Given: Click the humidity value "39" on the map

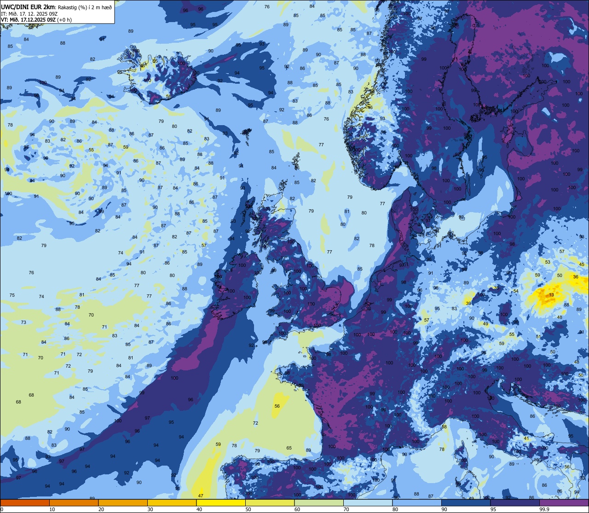Looking at the screenshot, I should coord(468,304).
